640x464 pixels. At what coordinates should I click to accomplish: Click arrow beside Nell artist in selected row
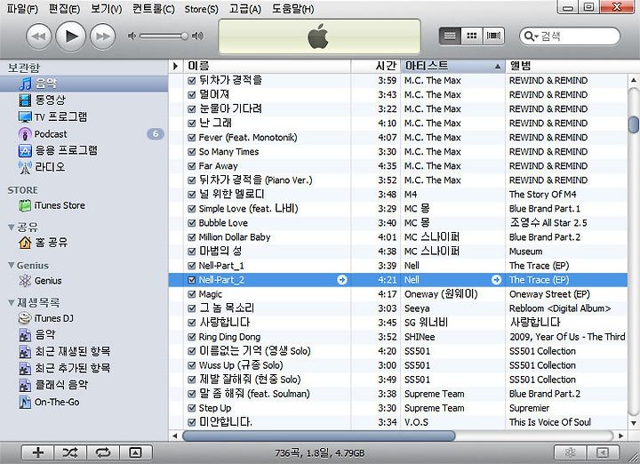496,279
